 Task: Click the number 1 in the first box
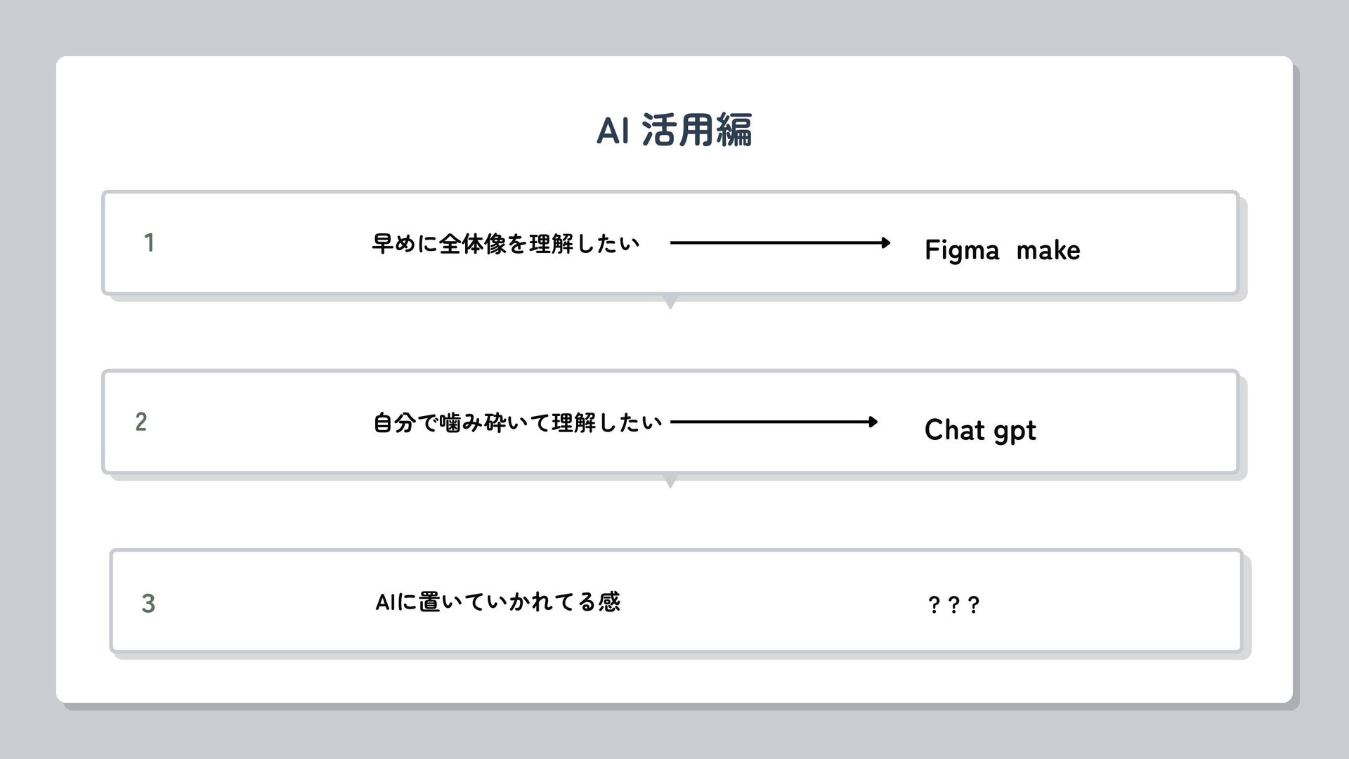149,243
